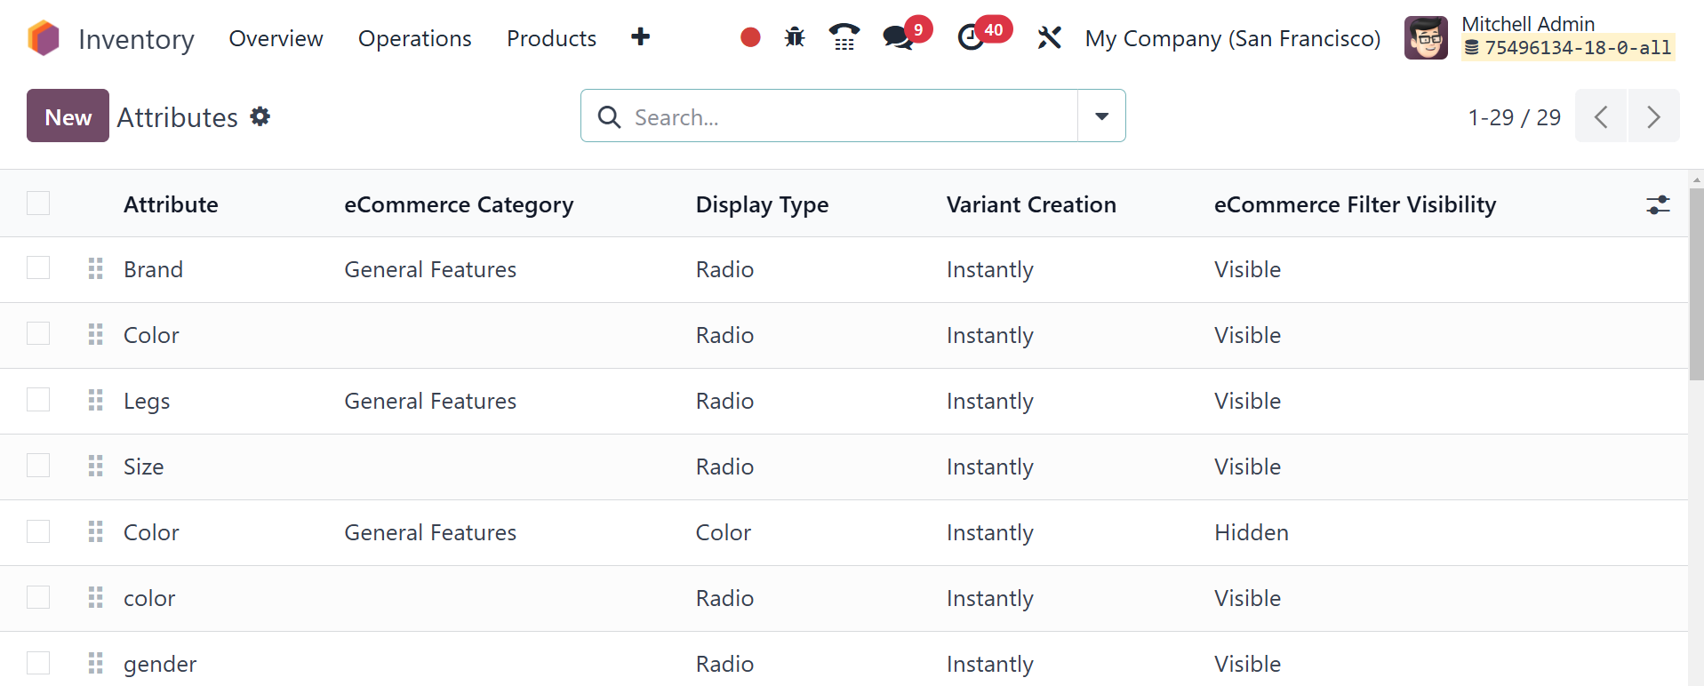
Task: Open optional columns adjust icon
Action: coord(1658,204)
